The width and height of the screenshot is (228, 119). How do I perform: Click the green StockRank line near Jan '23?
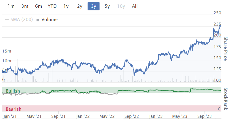(156, 90)
